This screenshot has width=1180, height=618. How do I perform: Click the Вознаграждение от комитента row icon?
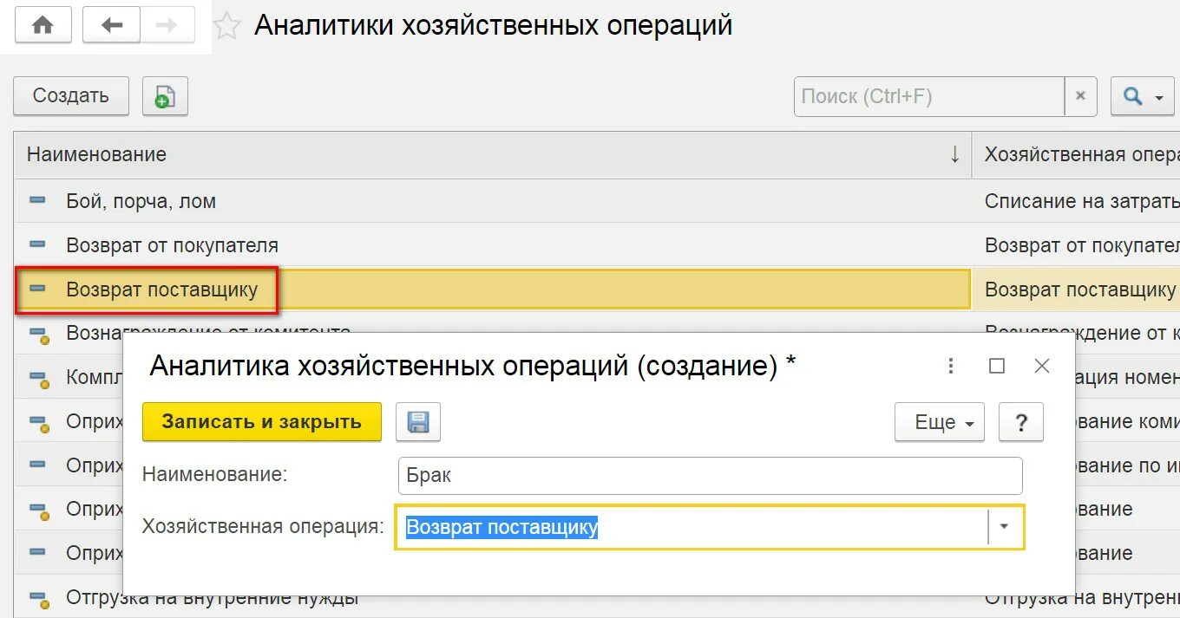[x=38, y=335]
